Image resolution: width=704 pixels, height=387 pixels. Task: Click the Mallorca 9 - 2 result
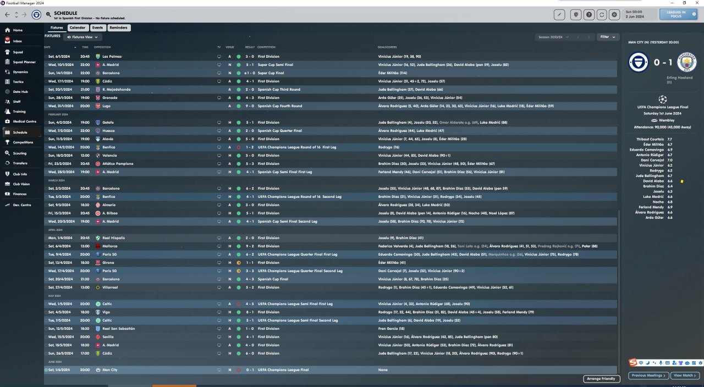250,246
